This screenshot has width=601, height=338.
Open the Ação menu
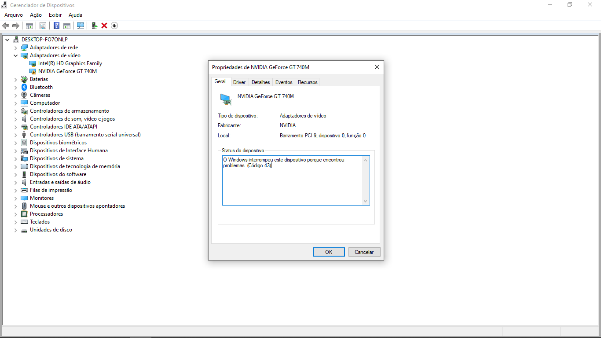(x=36, y=15)
